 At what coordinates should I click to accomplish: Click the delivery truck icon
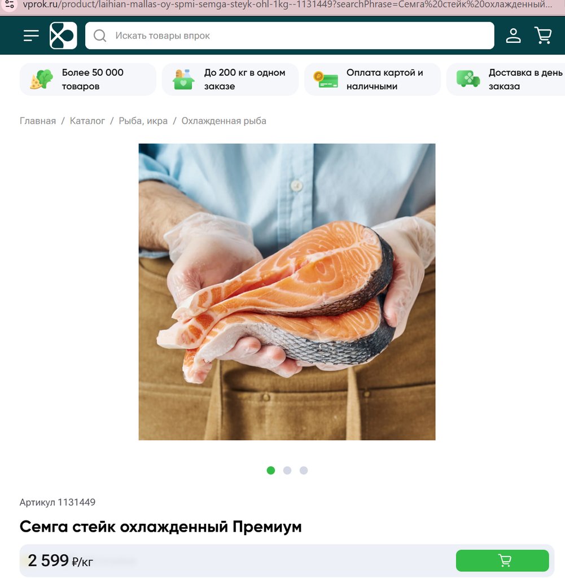[x=468, y=79]
